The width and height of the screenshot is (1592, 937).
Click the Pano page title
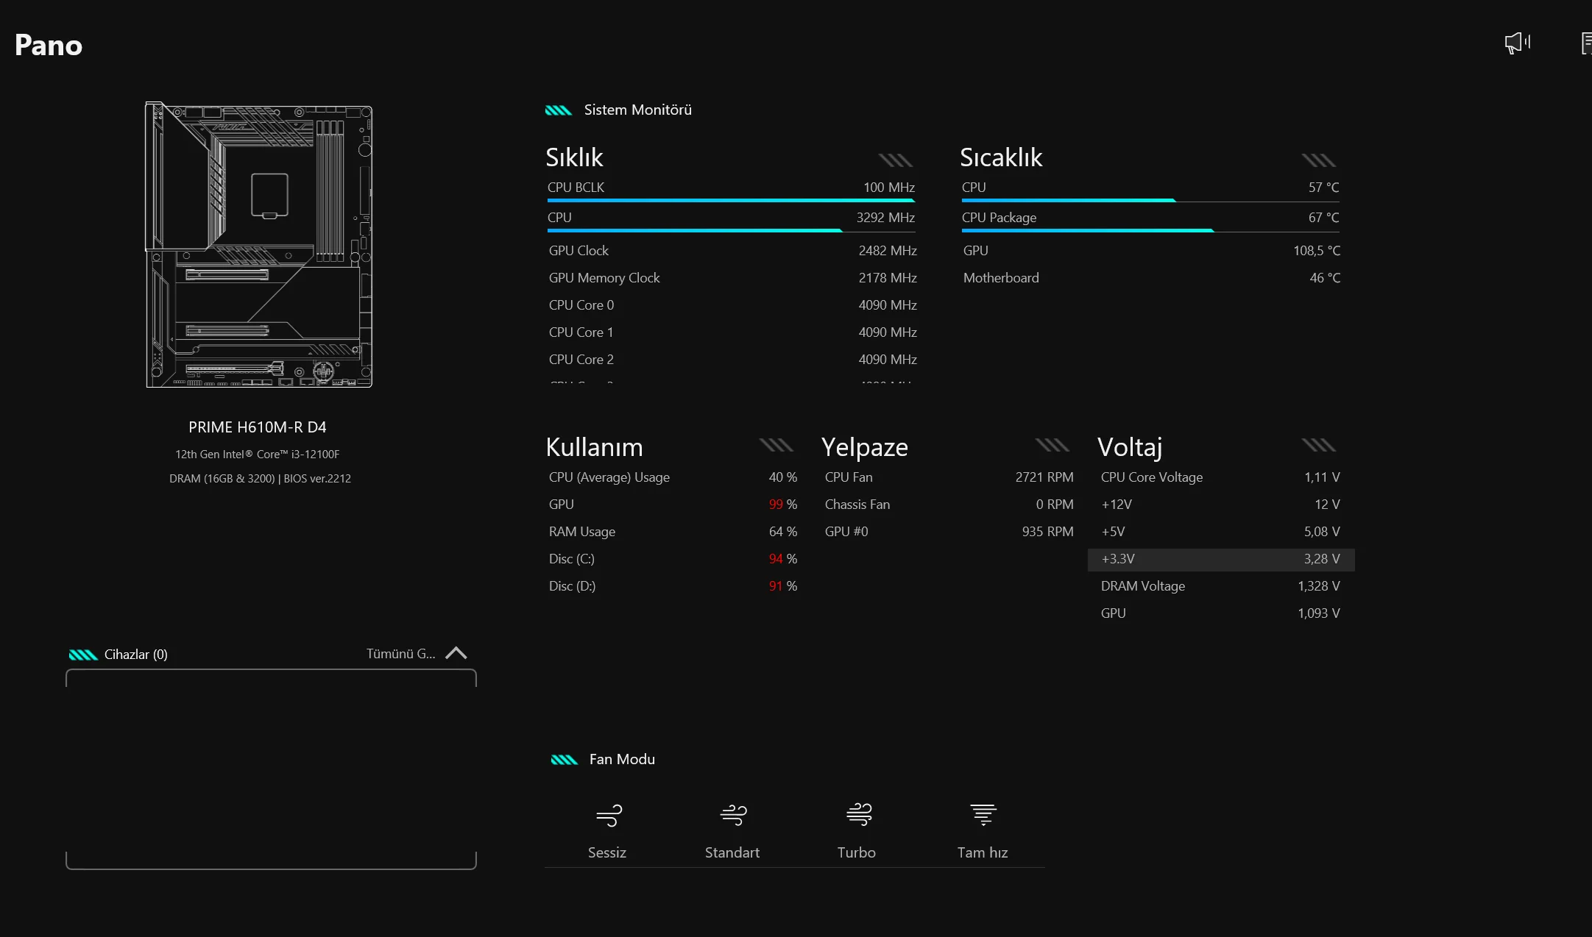[x=48, y=45]
